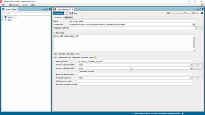Expand the admin tree node
Image resolution: width=205 pixels, height=115 pixels.
click(x=3, y=17)
